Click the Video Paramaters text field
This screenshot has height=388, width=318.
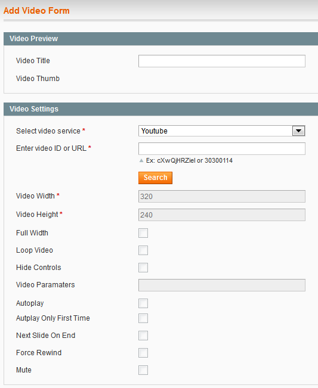222,285
